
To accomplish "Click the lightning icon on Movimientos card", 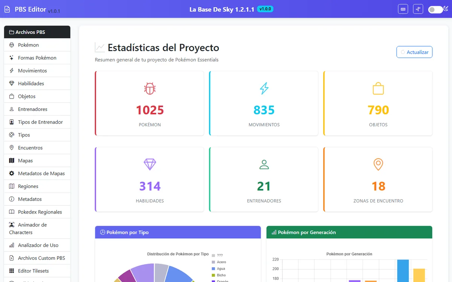I will pos(264,89).
